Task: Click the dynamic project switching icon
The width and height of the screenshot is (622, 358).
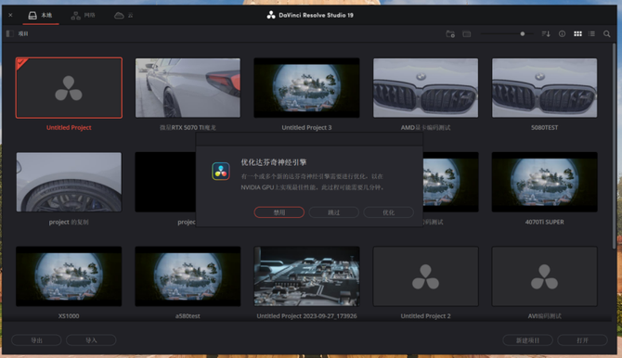Action: point(466,34)
